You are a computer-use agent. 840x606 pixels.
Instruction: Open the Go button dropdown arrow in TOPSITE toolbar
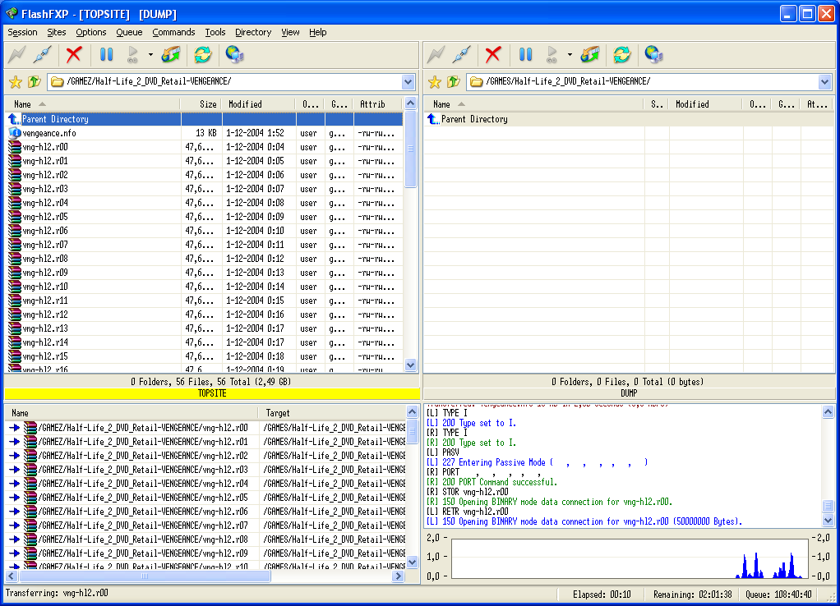(150, 54)
